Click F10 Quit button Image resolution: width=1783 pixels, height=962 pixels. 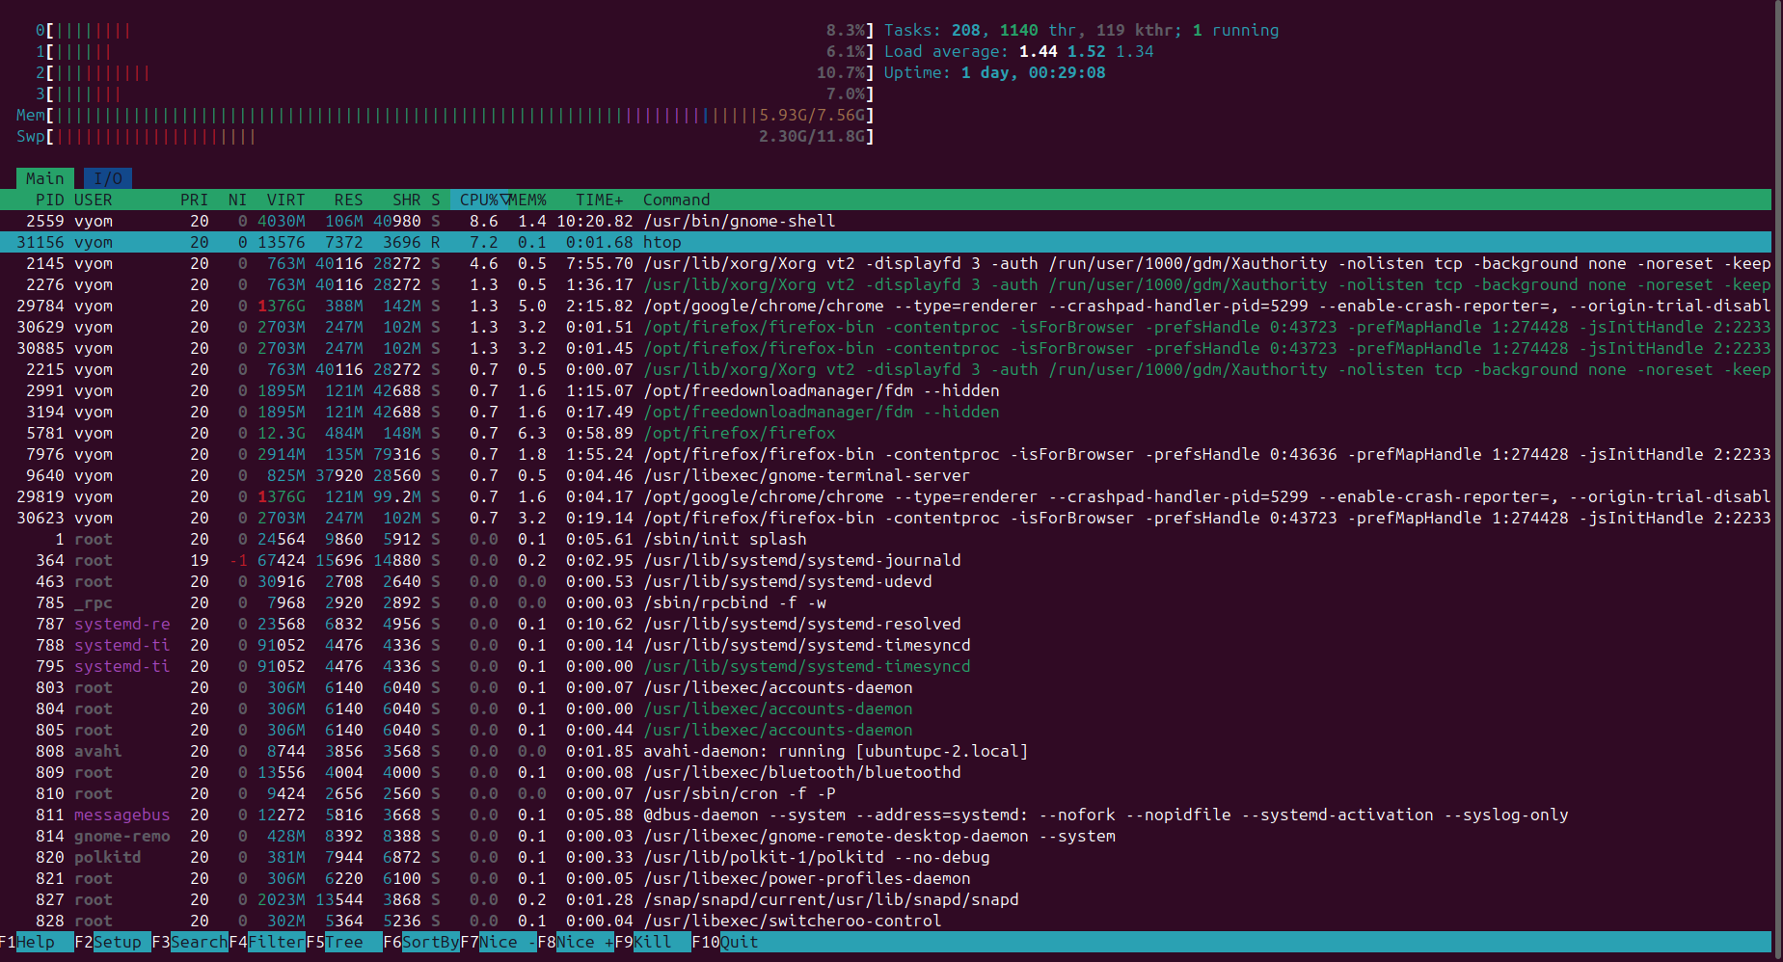click(x=725, y=942)
